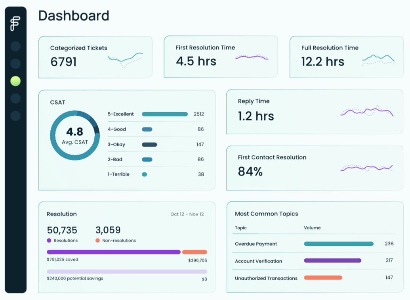Viewport: 410px width, 300px height.
Task: Click the 'Volume' column header
Action: 312,228
